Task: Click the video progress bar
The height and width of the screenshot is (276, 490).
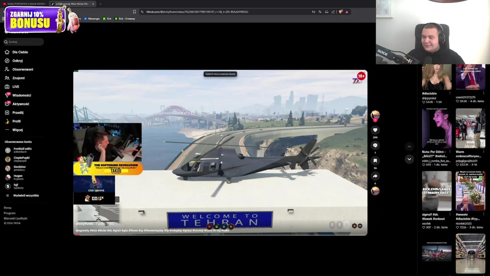Action: pos(220,234)
